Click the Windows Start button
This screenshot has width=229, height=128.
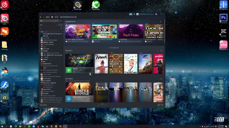tap(2, 127)
